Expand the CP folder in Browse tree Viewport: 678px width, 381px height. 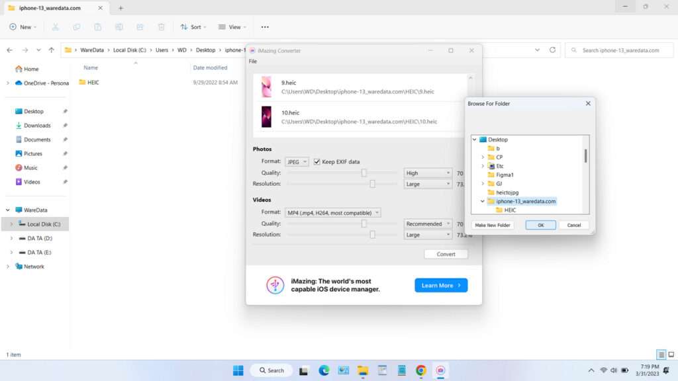(483, 157)
